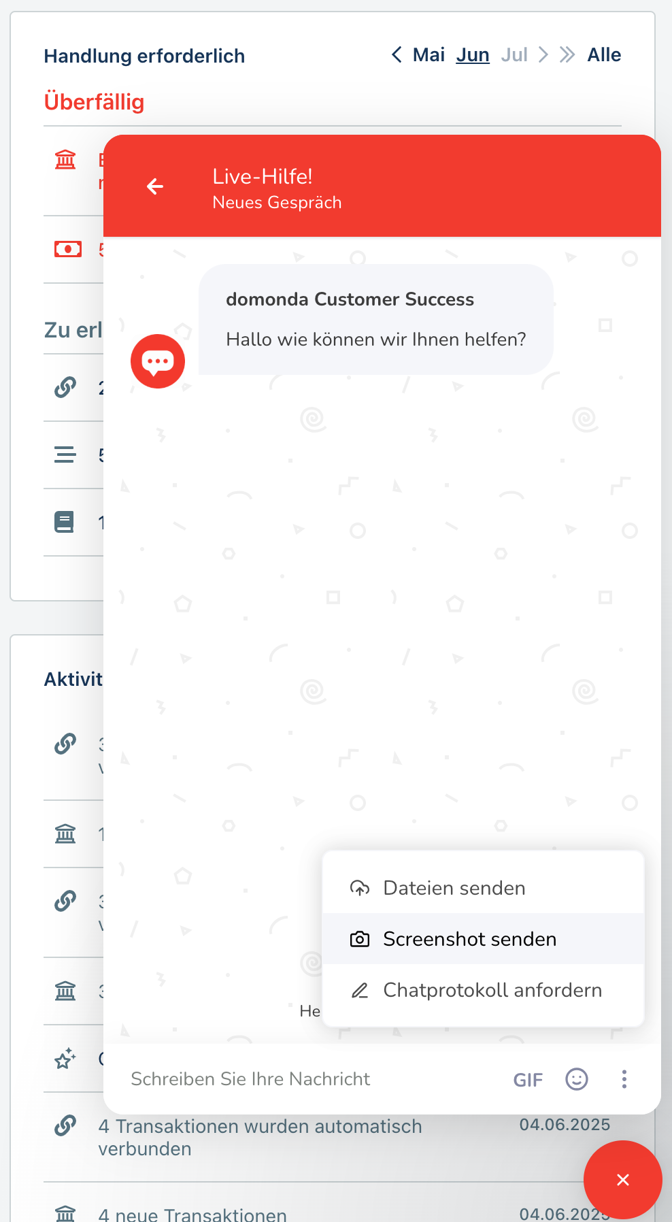Screen dimensions: 672x1222
Task: Click the book icon in the to-do list
Action: (65, 523)
